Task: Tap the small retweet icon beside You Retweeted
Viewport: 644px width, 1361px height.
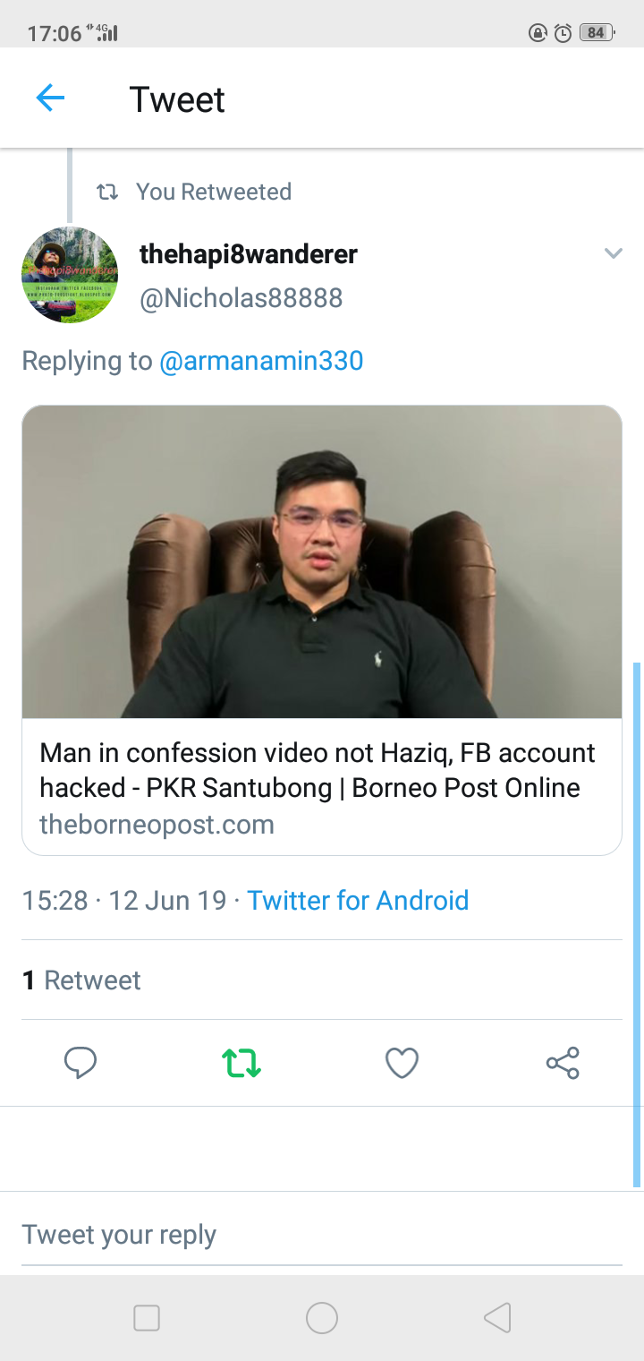Action: (107, 192)
